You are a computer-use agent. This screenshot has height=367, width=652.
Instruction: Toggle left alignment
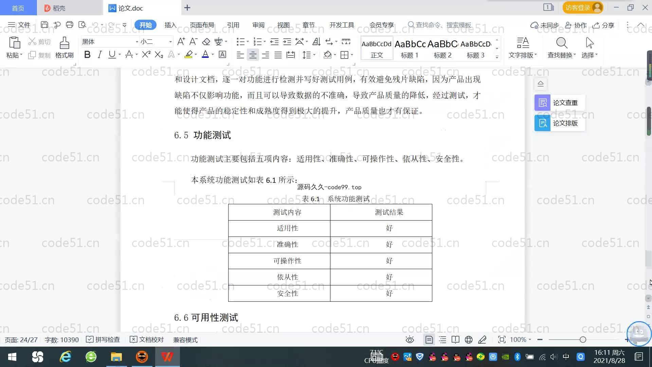coord(240,55)
